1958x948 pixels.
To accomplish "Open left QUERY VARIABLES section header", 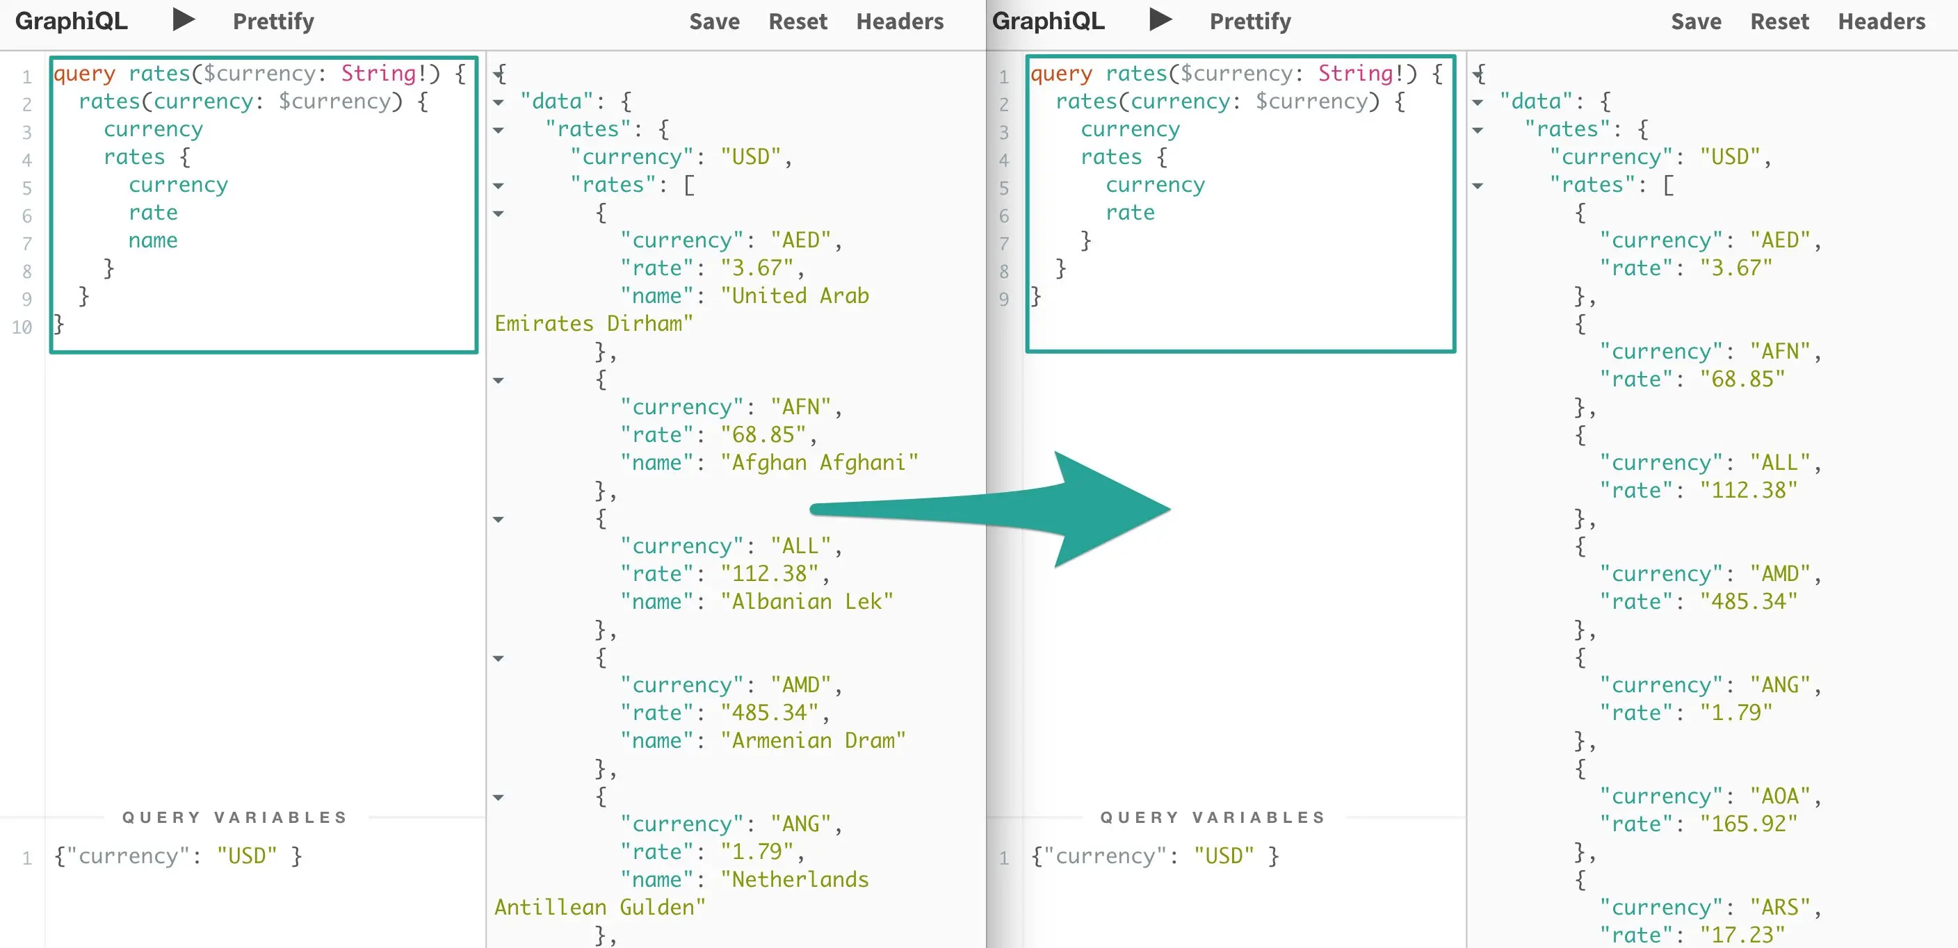I will pyautogui.click(x=235, y=817).
